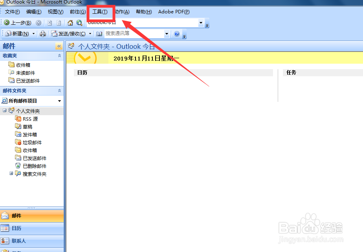Collapse the 邮件 navigation pane
The image size is (363, 252).
point(59,46)
